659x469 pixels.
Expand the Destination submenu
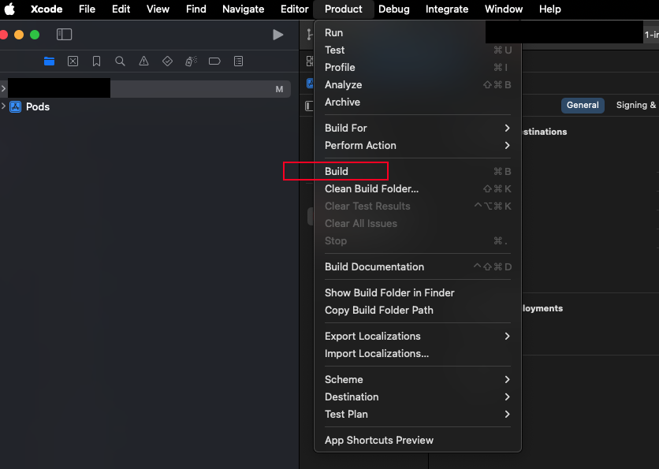tap(418, 396)
